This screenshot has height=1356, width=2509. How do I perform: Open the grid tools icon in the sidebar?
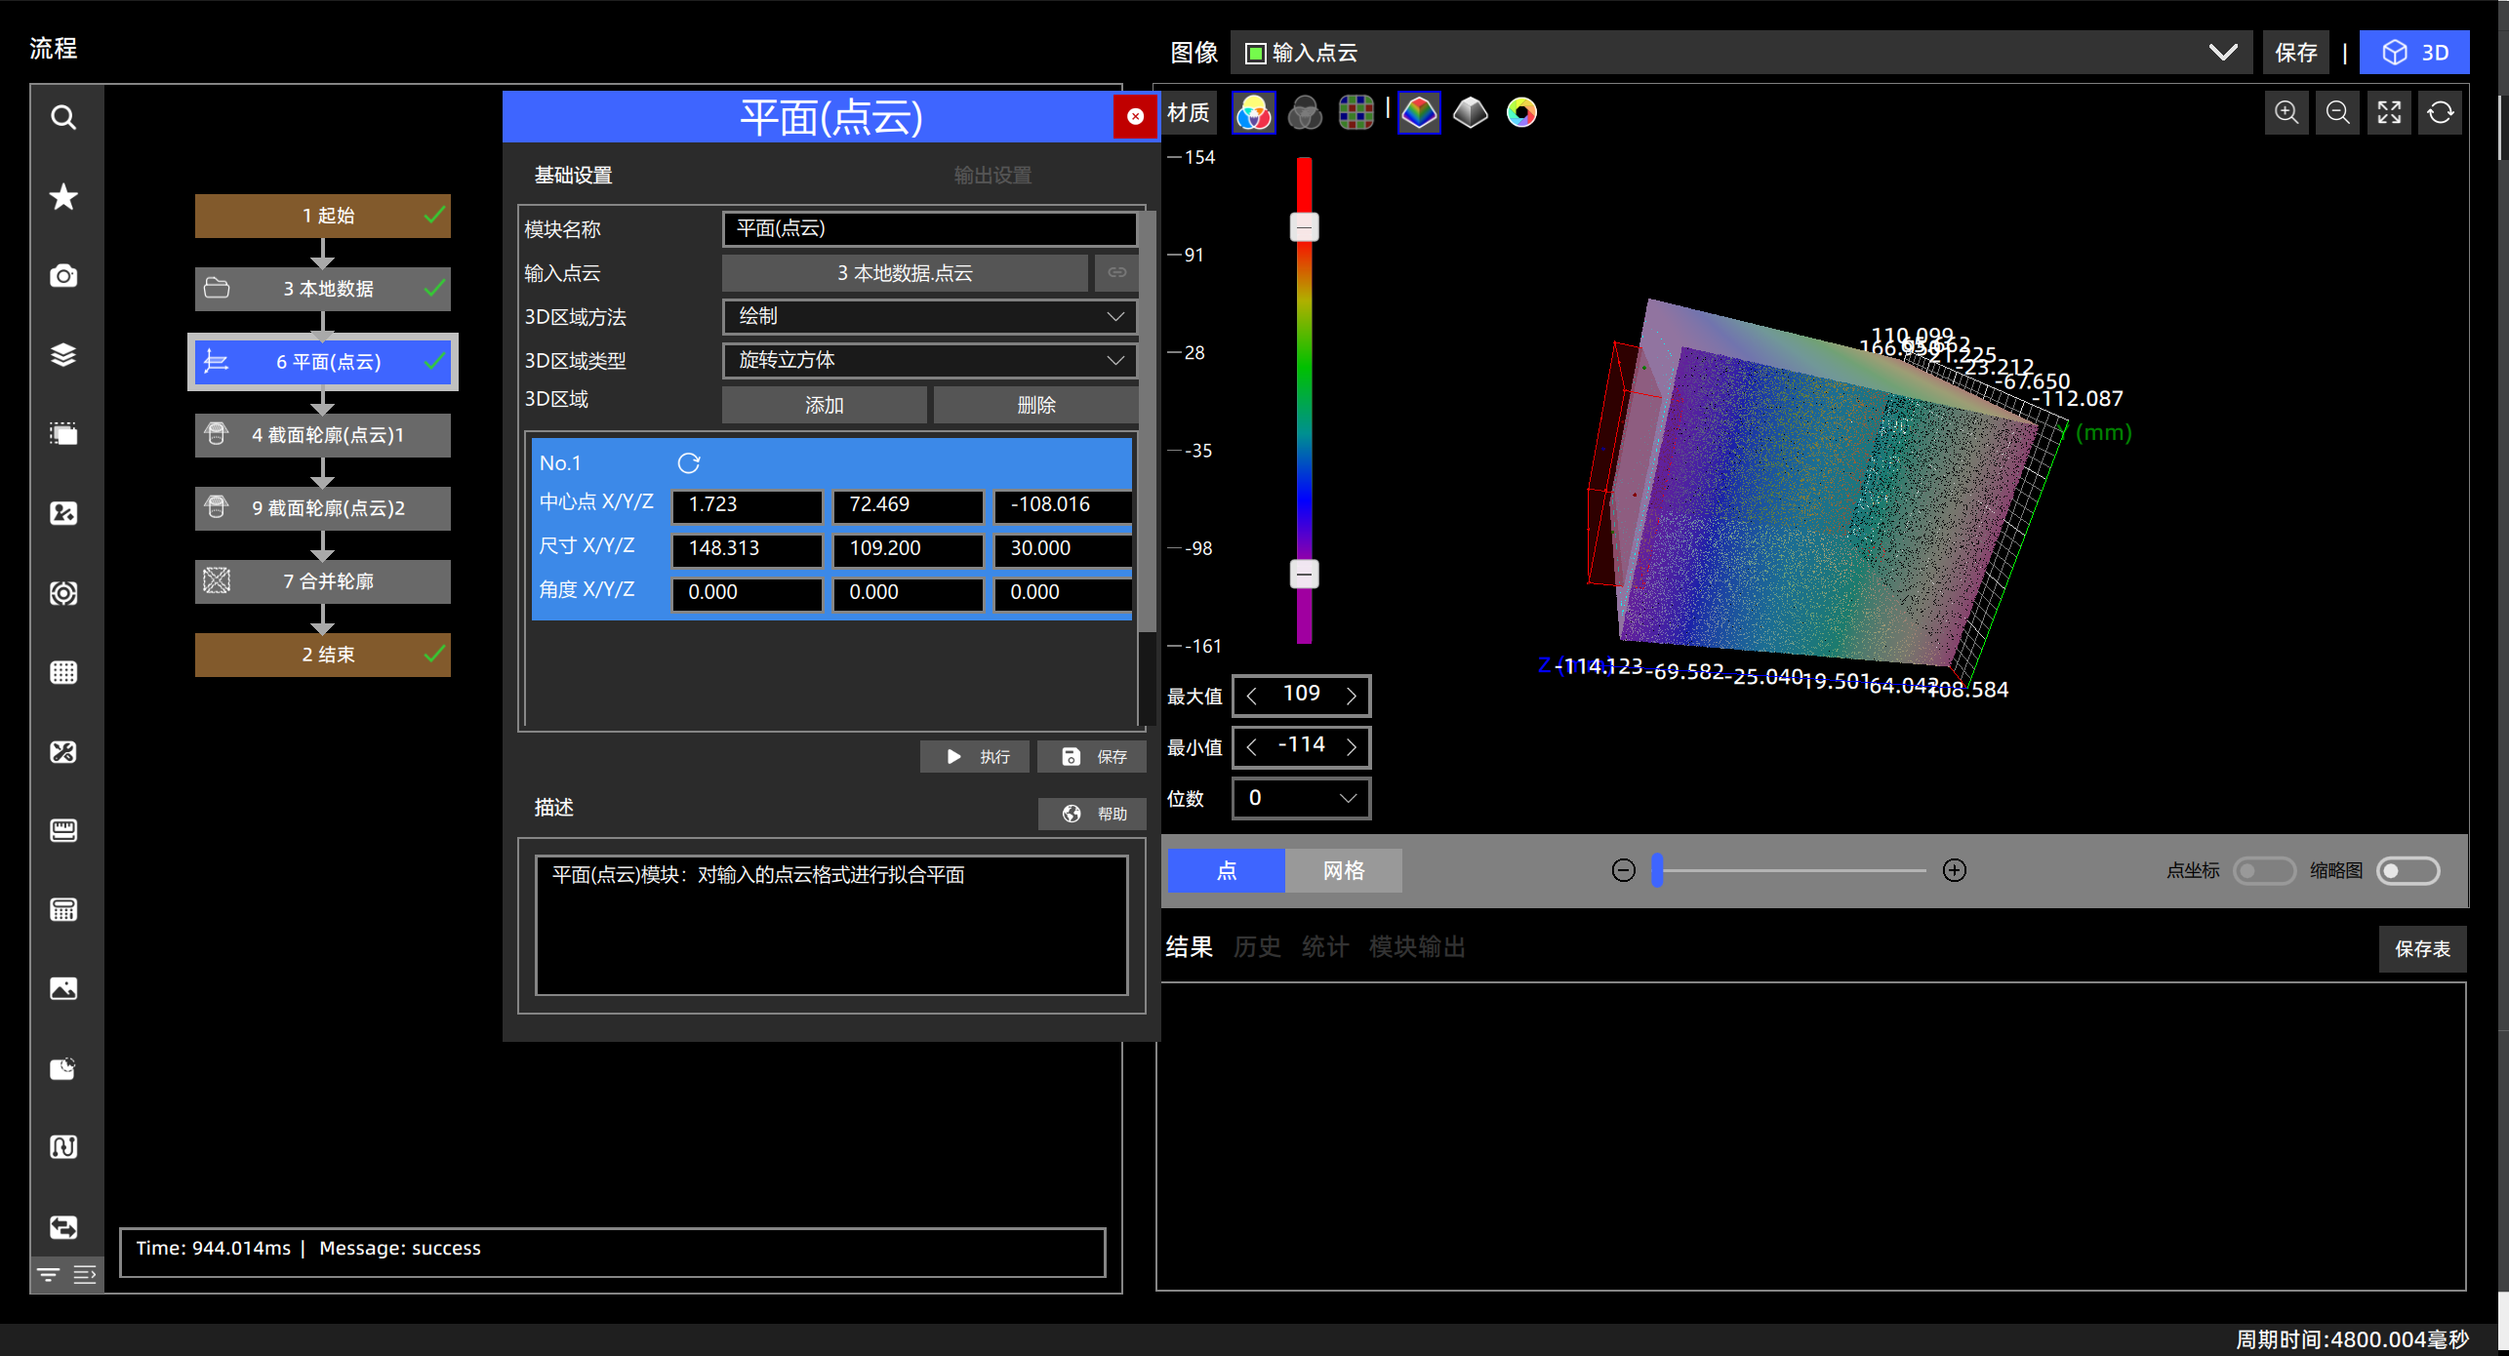(x=63, y=672)
